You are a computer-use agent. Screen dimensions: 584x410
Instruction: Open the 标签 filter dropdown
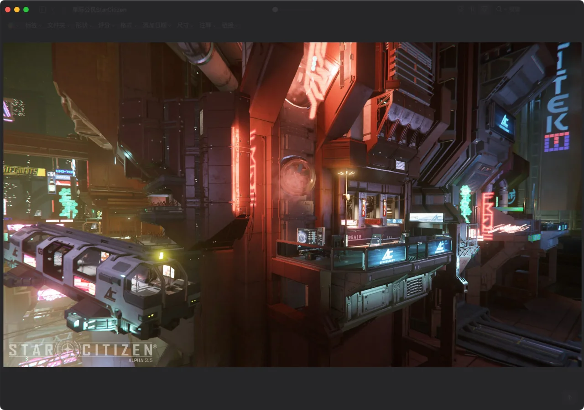click(x=33, y=26)
